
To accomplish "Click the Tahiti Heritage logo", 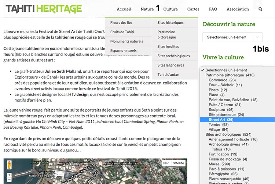I will click(44, 9).
